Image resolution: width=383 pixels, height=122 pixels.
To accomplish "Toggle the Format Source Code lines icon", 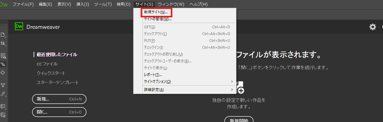I will (3, 64).
